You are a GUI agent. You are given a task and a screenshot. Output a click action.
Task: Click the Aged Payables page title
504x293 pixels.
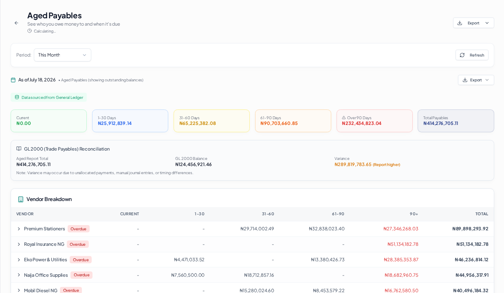(55, 15)
